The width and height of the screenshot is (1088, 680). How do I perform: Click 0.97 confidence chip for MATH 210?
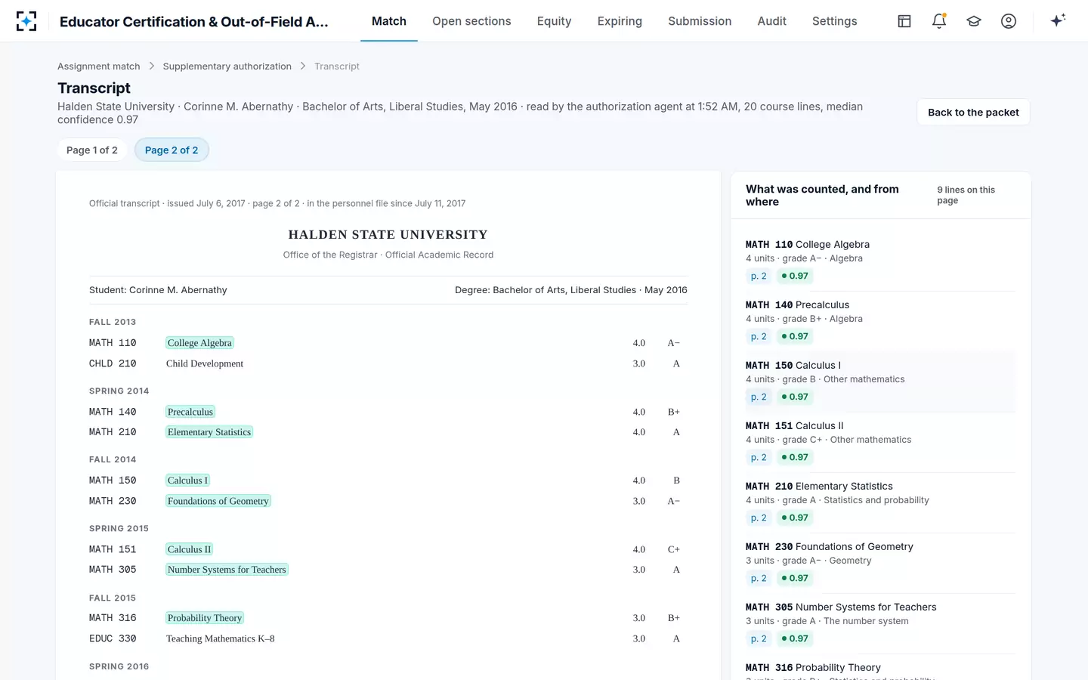click(x=795, y=518)
